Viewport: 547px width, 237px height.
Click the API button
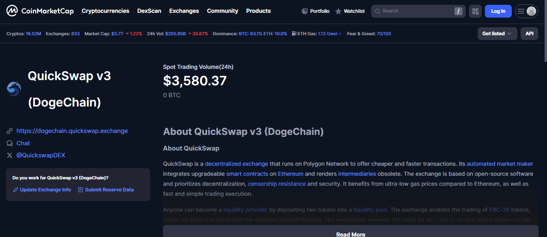(529, 34)
